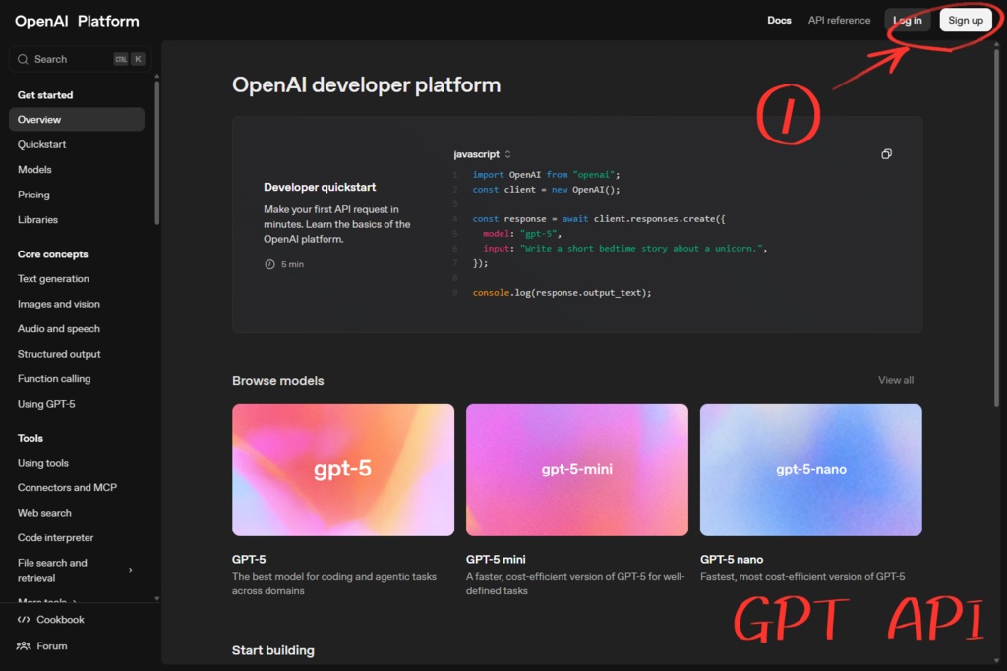This screenshot has width=1007, height=671.
Task: Open the API reference tab
Action: pos(840,20)
